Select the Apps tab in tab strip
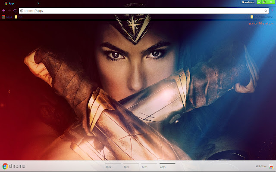Image resolution: width=276 pixels, height=172 pixels. pos(21,3)
